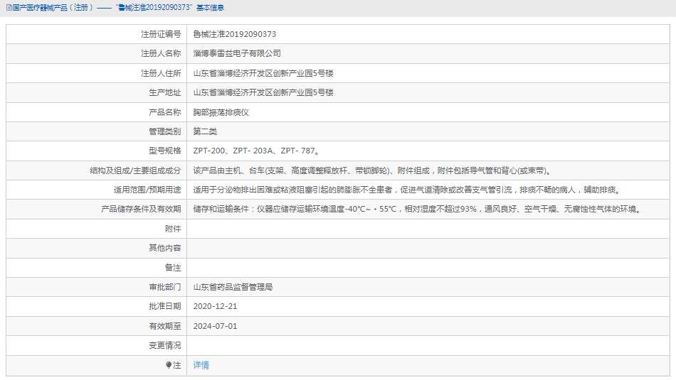Click the empty 附件 value cell
The image size is (676, 380).
point(427,229)
